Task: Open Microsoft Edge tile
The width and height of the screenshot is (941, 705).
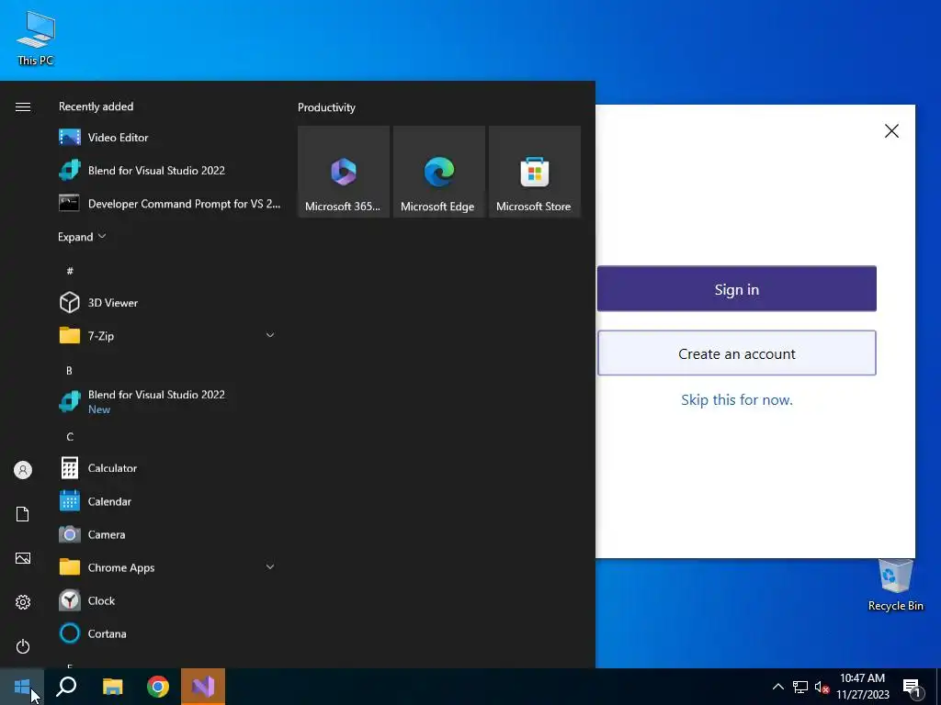Action: [438, 172]
